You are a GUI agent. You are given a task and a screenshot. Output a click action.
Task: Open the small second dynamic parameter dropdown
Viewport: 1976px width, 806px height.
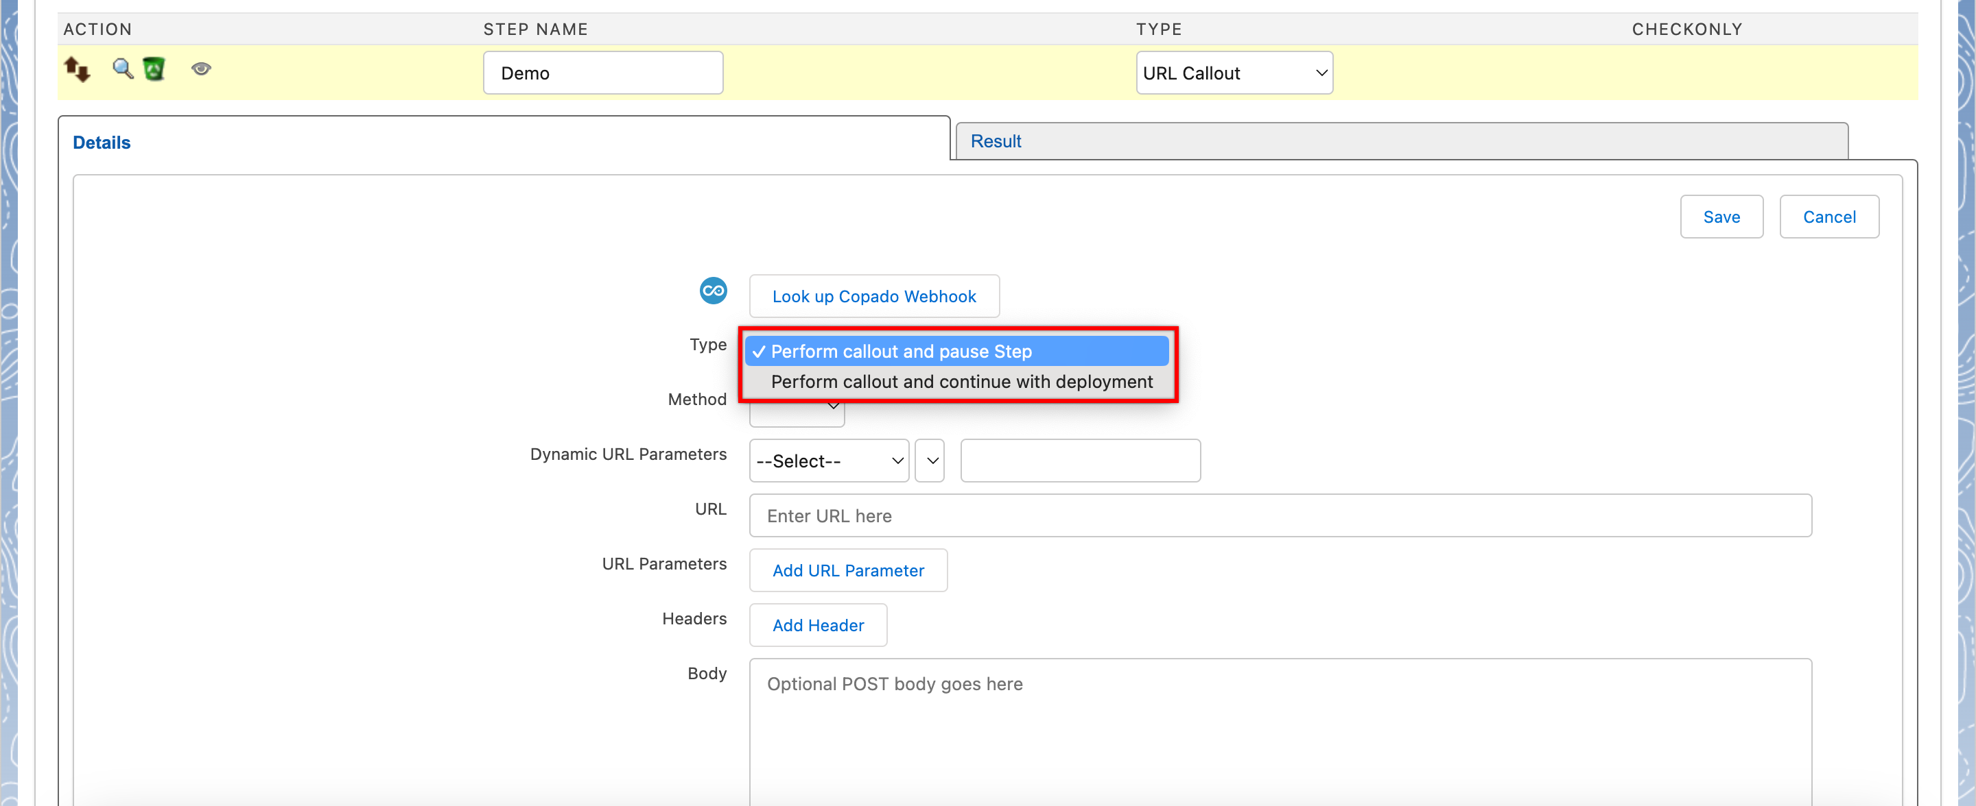[930, 461]
